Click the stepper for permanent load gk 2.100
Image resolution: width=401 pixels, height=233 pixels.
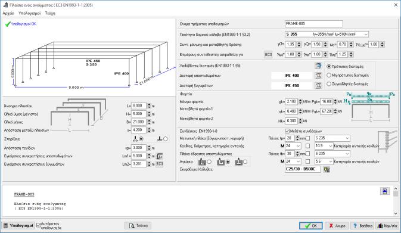pos(300,101)
